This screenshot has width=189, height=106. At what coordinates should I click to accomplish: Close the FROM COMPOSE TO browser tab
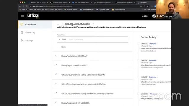click(48, 3)
